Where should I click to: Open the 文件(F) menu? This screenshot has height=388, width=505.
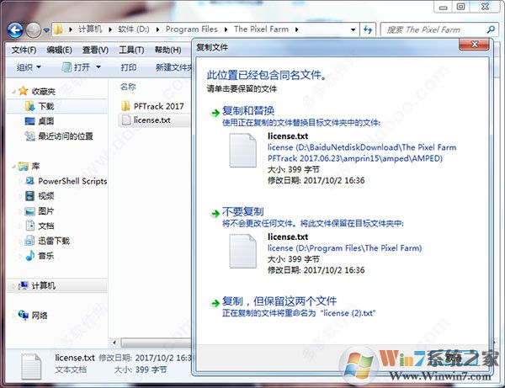24,50
